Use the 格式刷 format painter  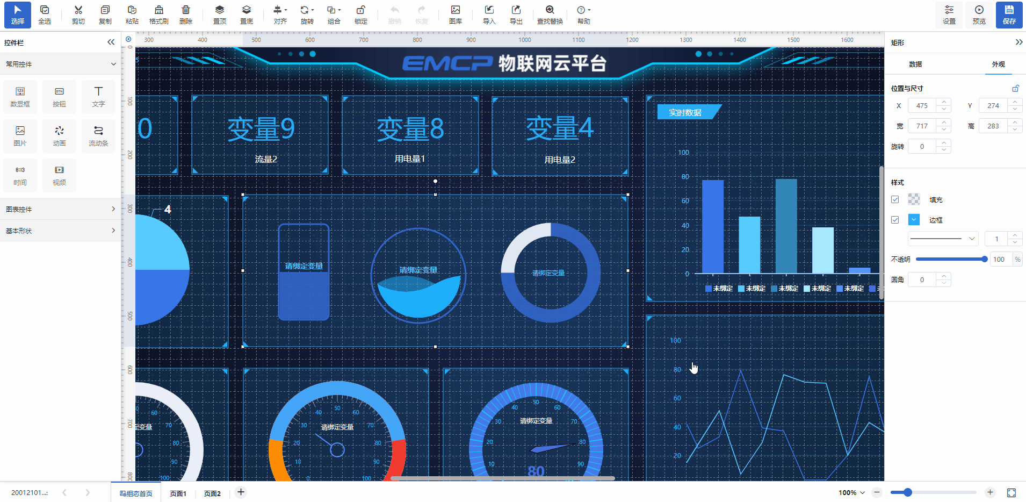point(159,15)
